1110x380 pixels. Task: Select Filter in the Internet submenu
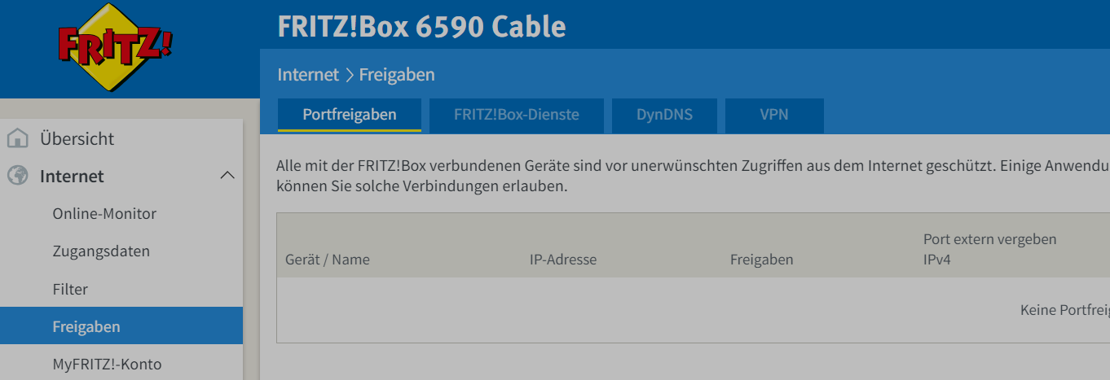(x=70, y=289)
